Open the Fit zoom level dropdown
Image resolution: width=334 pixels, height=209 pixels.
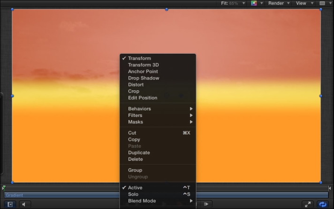233,3
